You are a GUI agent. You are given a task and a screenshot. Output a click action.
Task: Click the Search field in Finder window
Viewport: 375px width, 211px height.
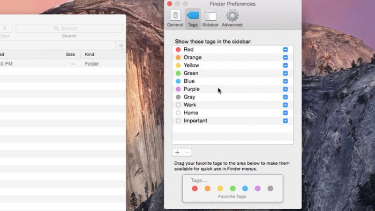tap(69, 29)
